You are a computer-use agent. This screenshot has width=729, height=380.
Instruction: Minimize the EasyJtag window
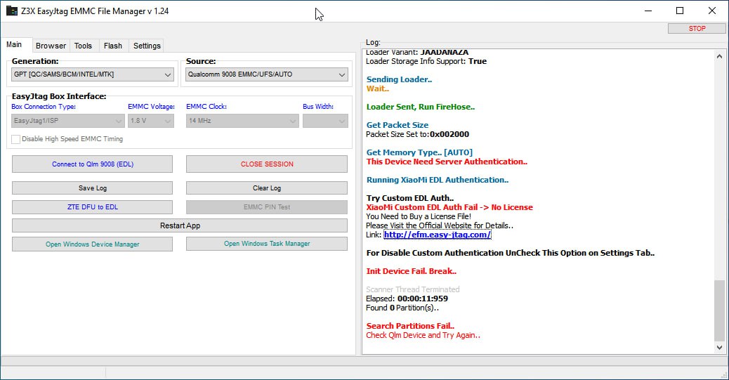coord(648,11)
